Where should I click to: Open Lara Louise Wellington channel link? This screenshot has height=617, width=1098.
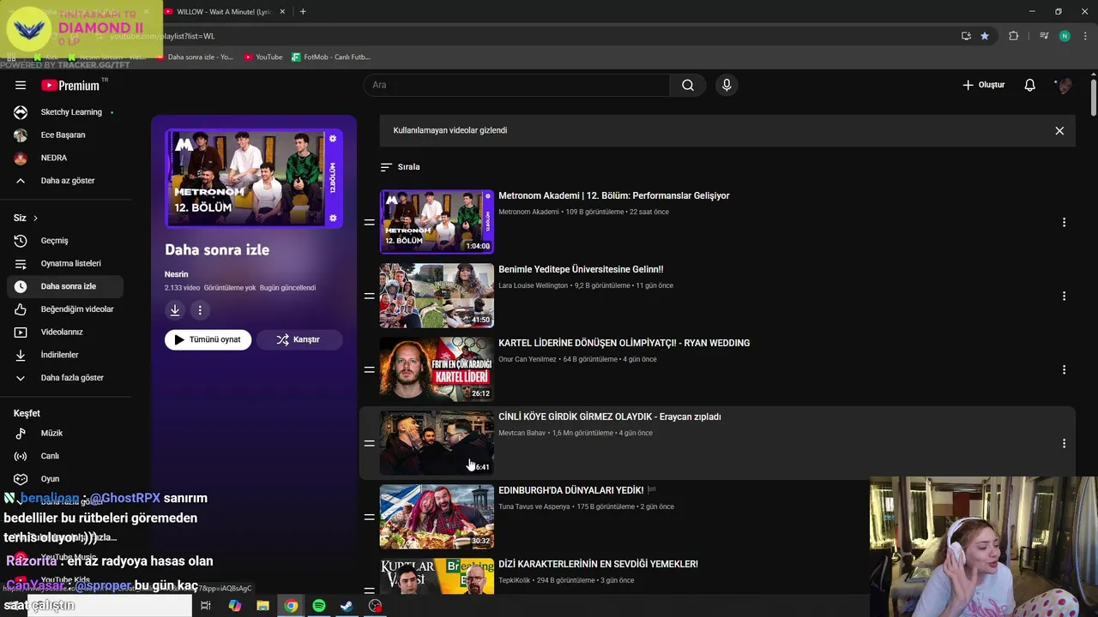click(533, 285)
